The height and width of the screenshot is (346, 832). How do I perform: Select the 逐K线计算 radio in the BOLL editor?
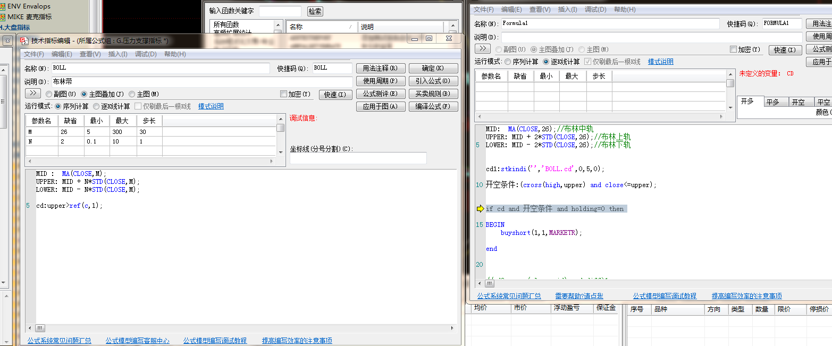tap(97, 106)
